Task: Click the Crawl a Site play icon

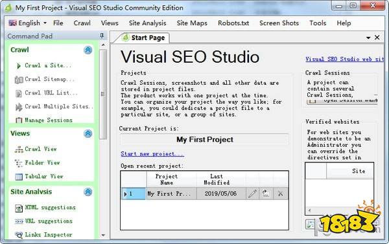Action: pyautogui.click(x=19, y=66)
